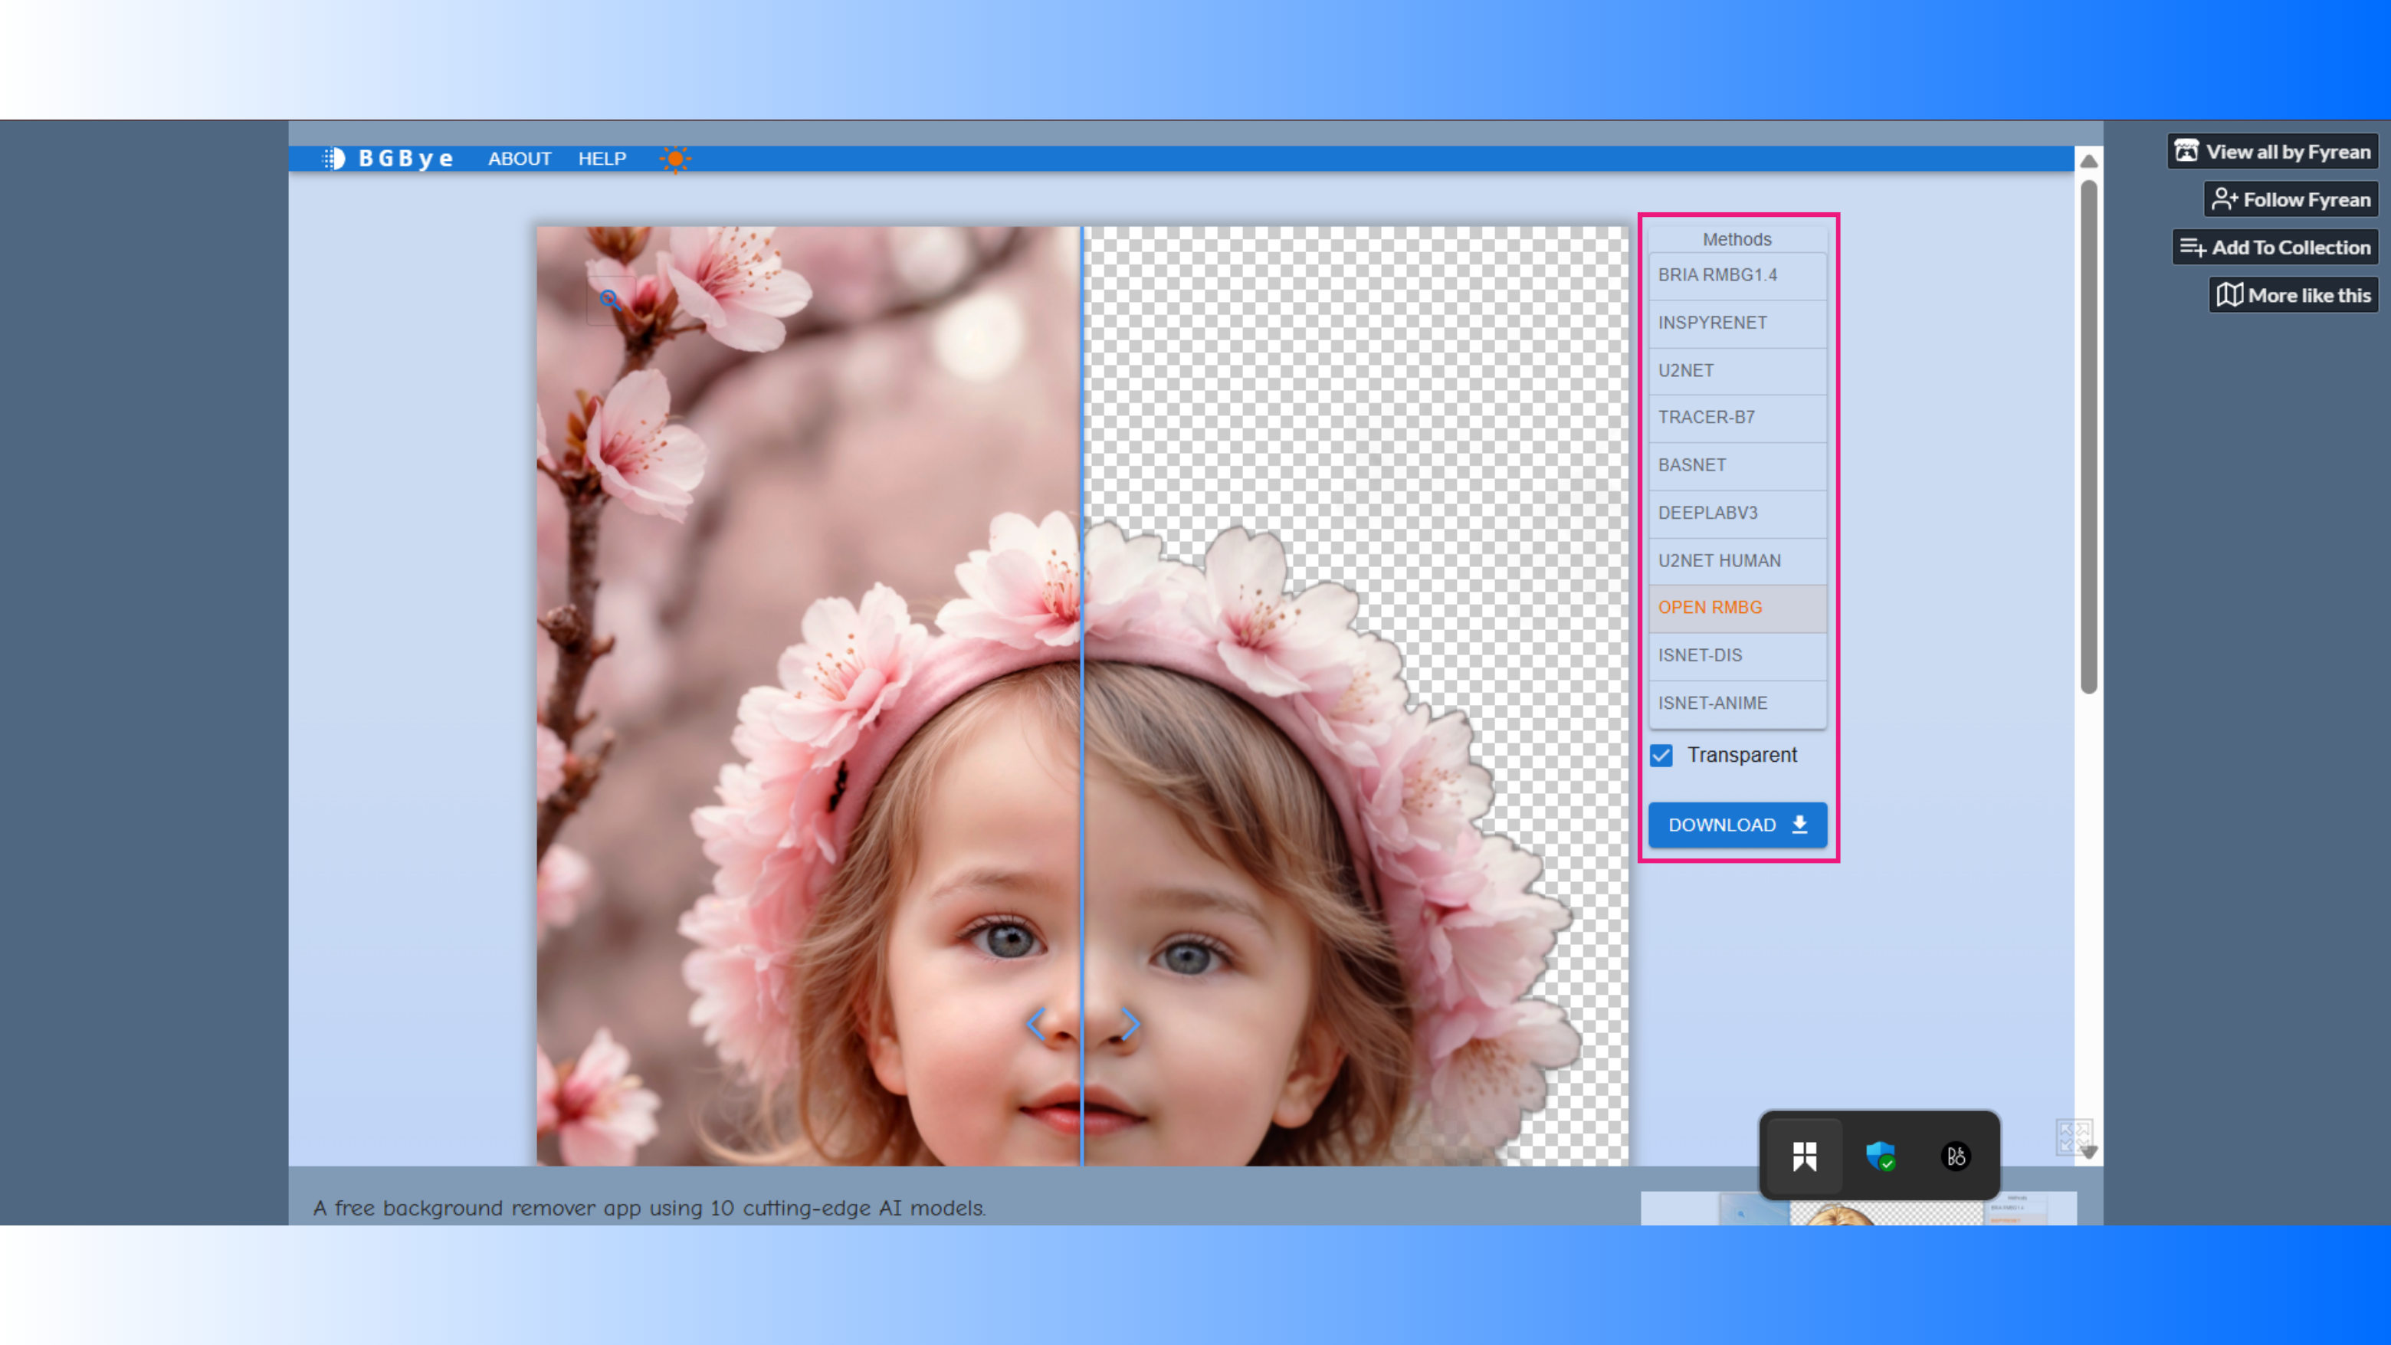Click left arrow on comparison slider

[x=1036, y=1024]
